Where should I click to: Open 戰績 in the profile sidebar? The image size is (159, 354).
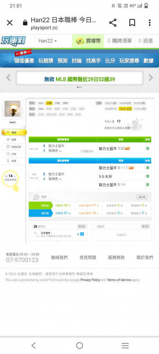pos(14,139)
